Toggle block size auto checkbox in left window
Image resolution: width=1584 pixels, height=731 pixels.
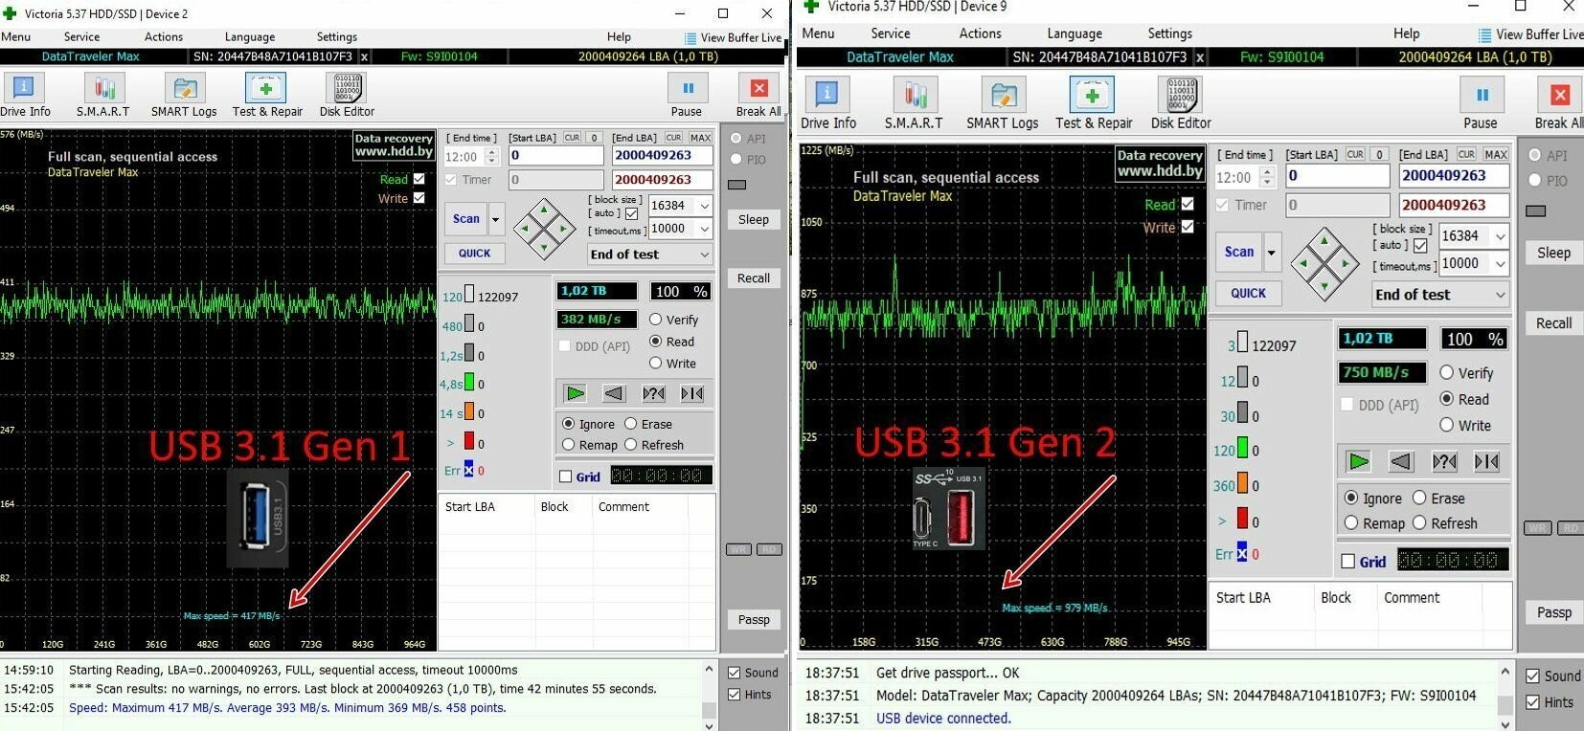(x=631, y=213)
